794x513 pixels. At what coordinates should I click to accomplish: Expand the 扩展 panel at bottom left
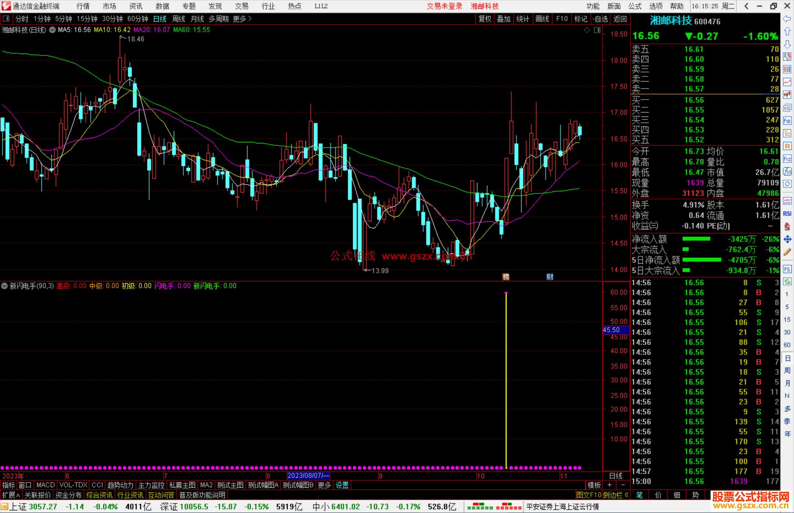(x=11, y=495)
